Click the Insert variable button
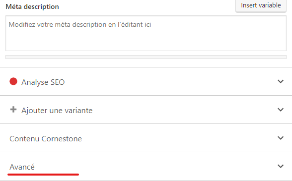The width and height of the screenshot is (292, 181). [x=261, y=5]
